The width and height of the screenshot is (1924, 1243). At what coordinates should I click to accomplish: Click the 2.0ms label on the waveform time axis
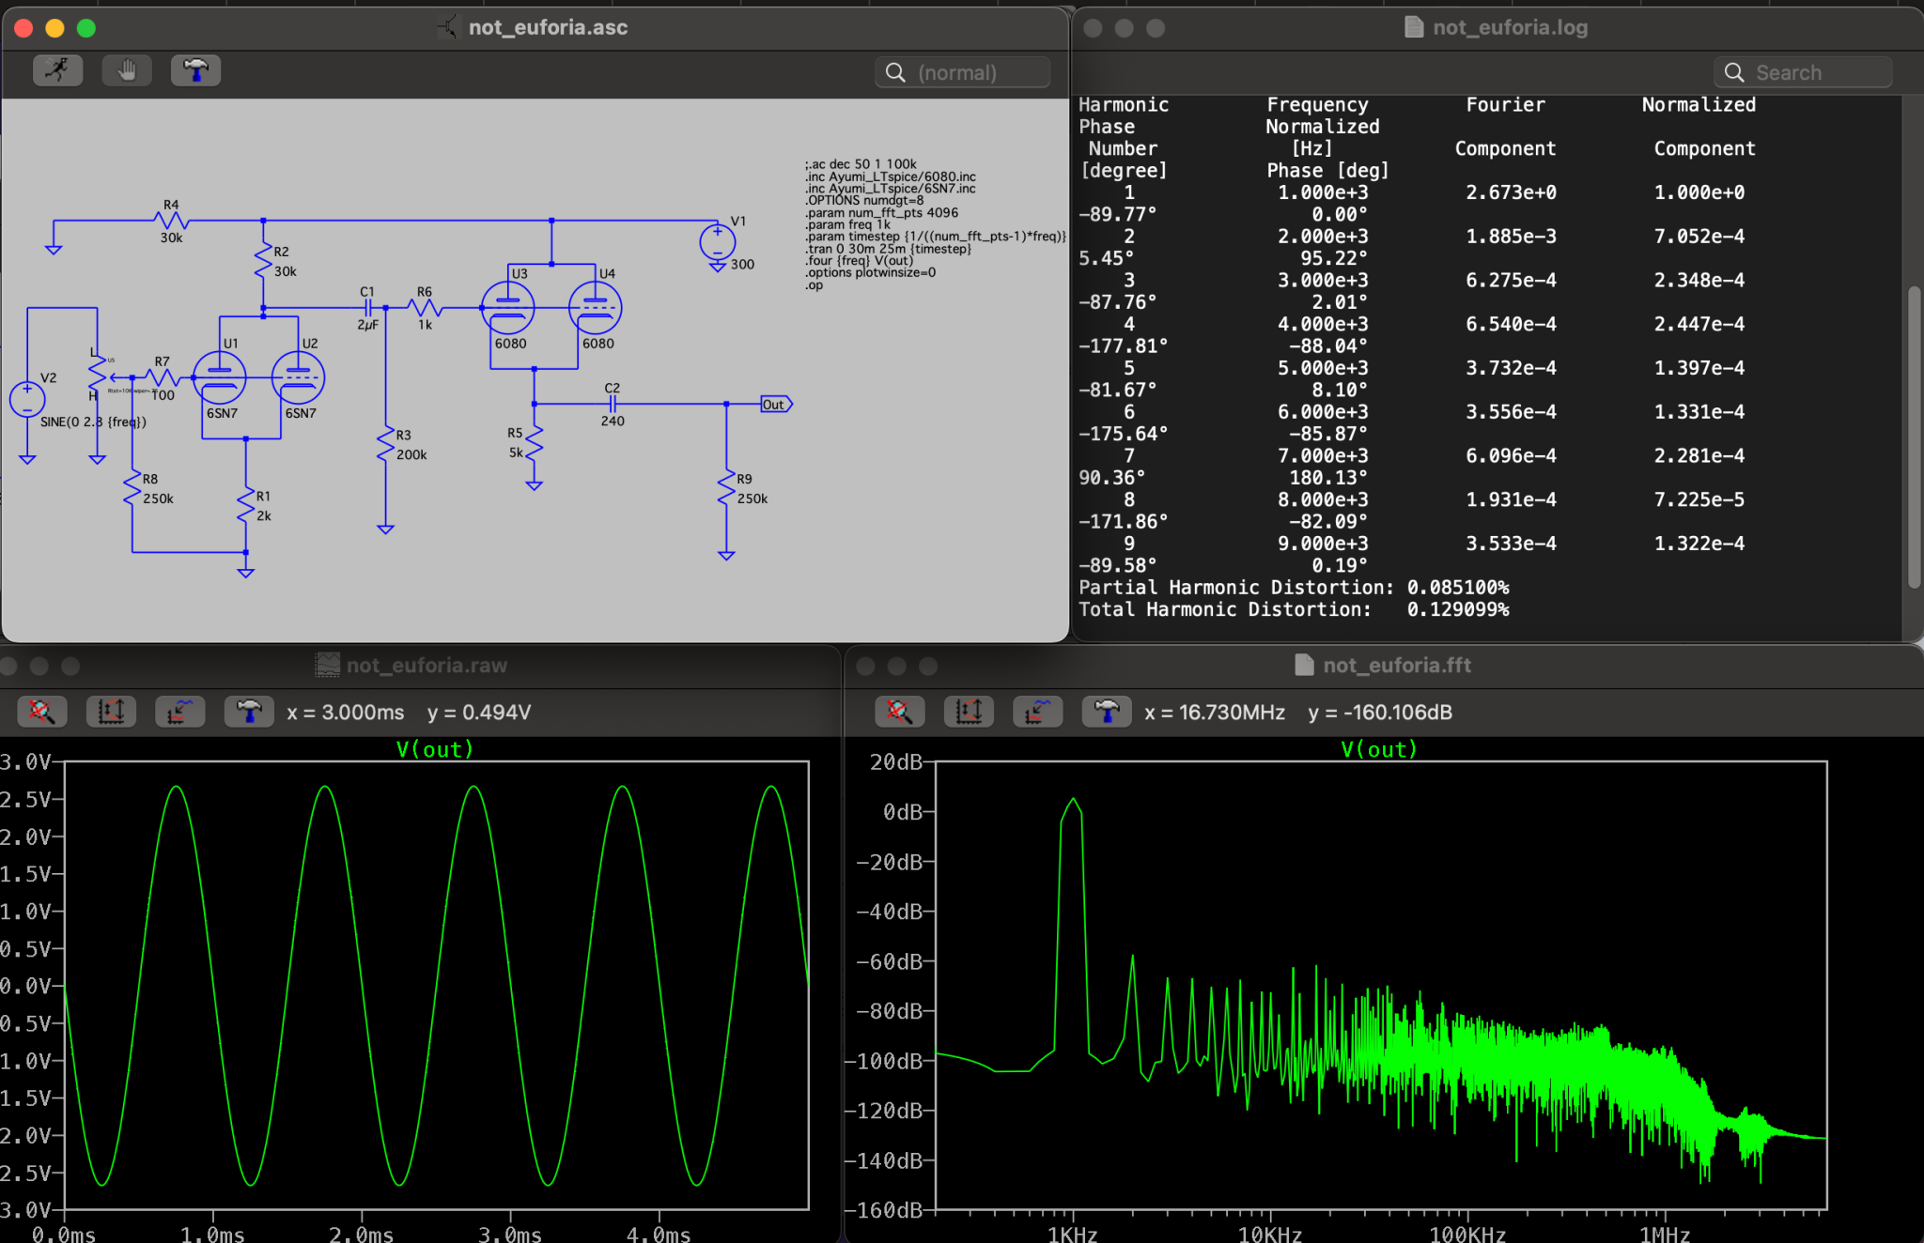362,1234
